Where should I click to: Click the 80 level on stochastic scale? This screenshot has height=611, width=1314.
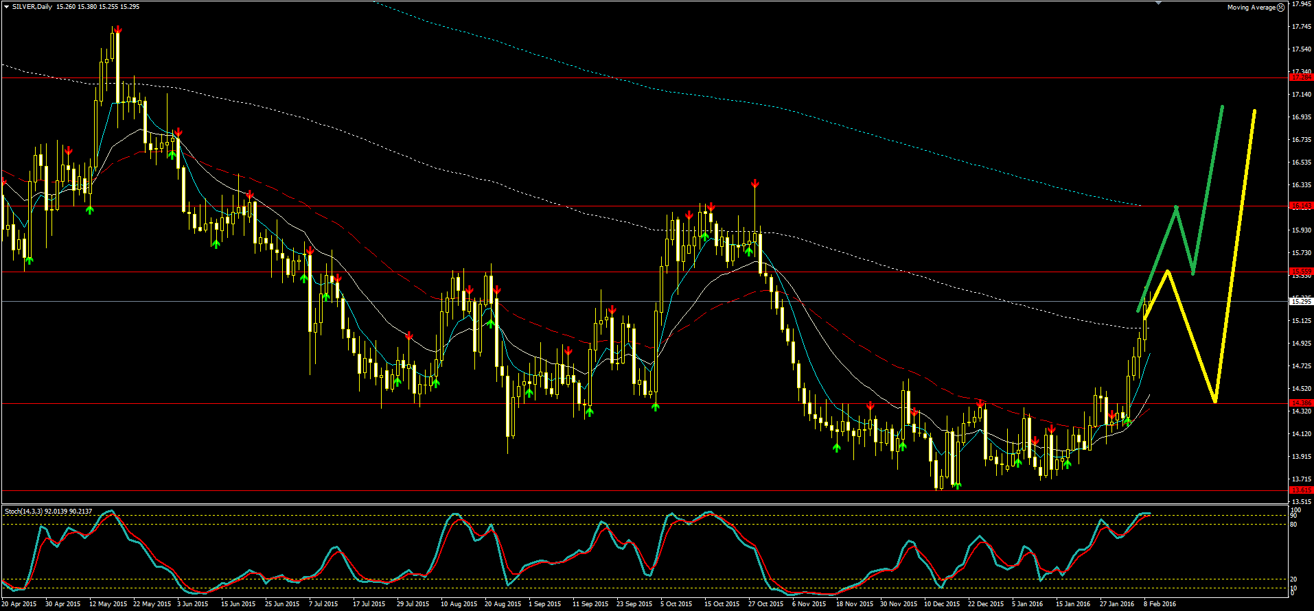(1294, 525)
